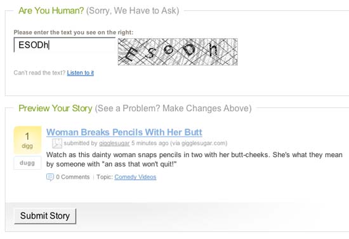Open "Woman Breaks Pencils With Her Butt" title link
The image size is (349, 239).
tap(124, 132)
